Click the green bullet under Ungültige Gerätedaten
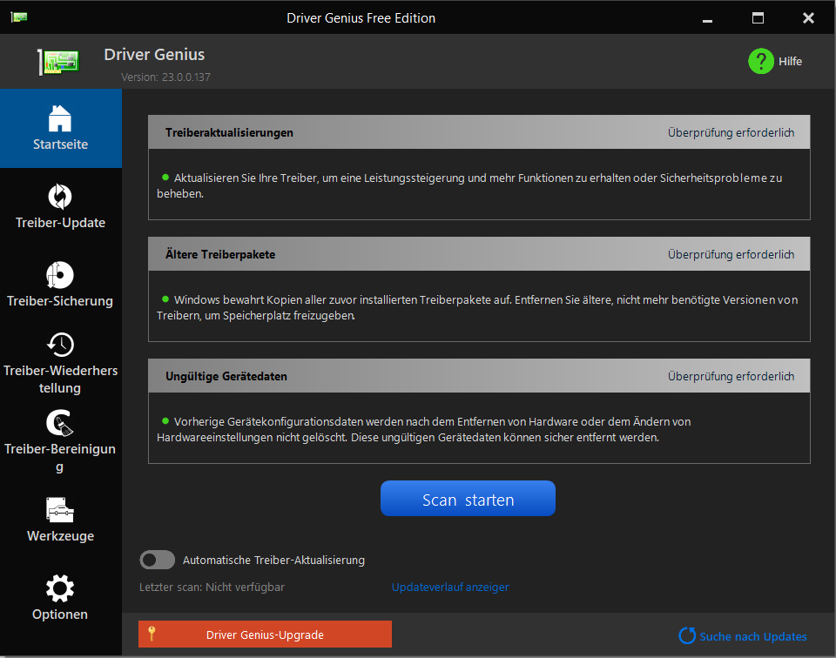Screen dimensions: 836x658 point(165,421)
